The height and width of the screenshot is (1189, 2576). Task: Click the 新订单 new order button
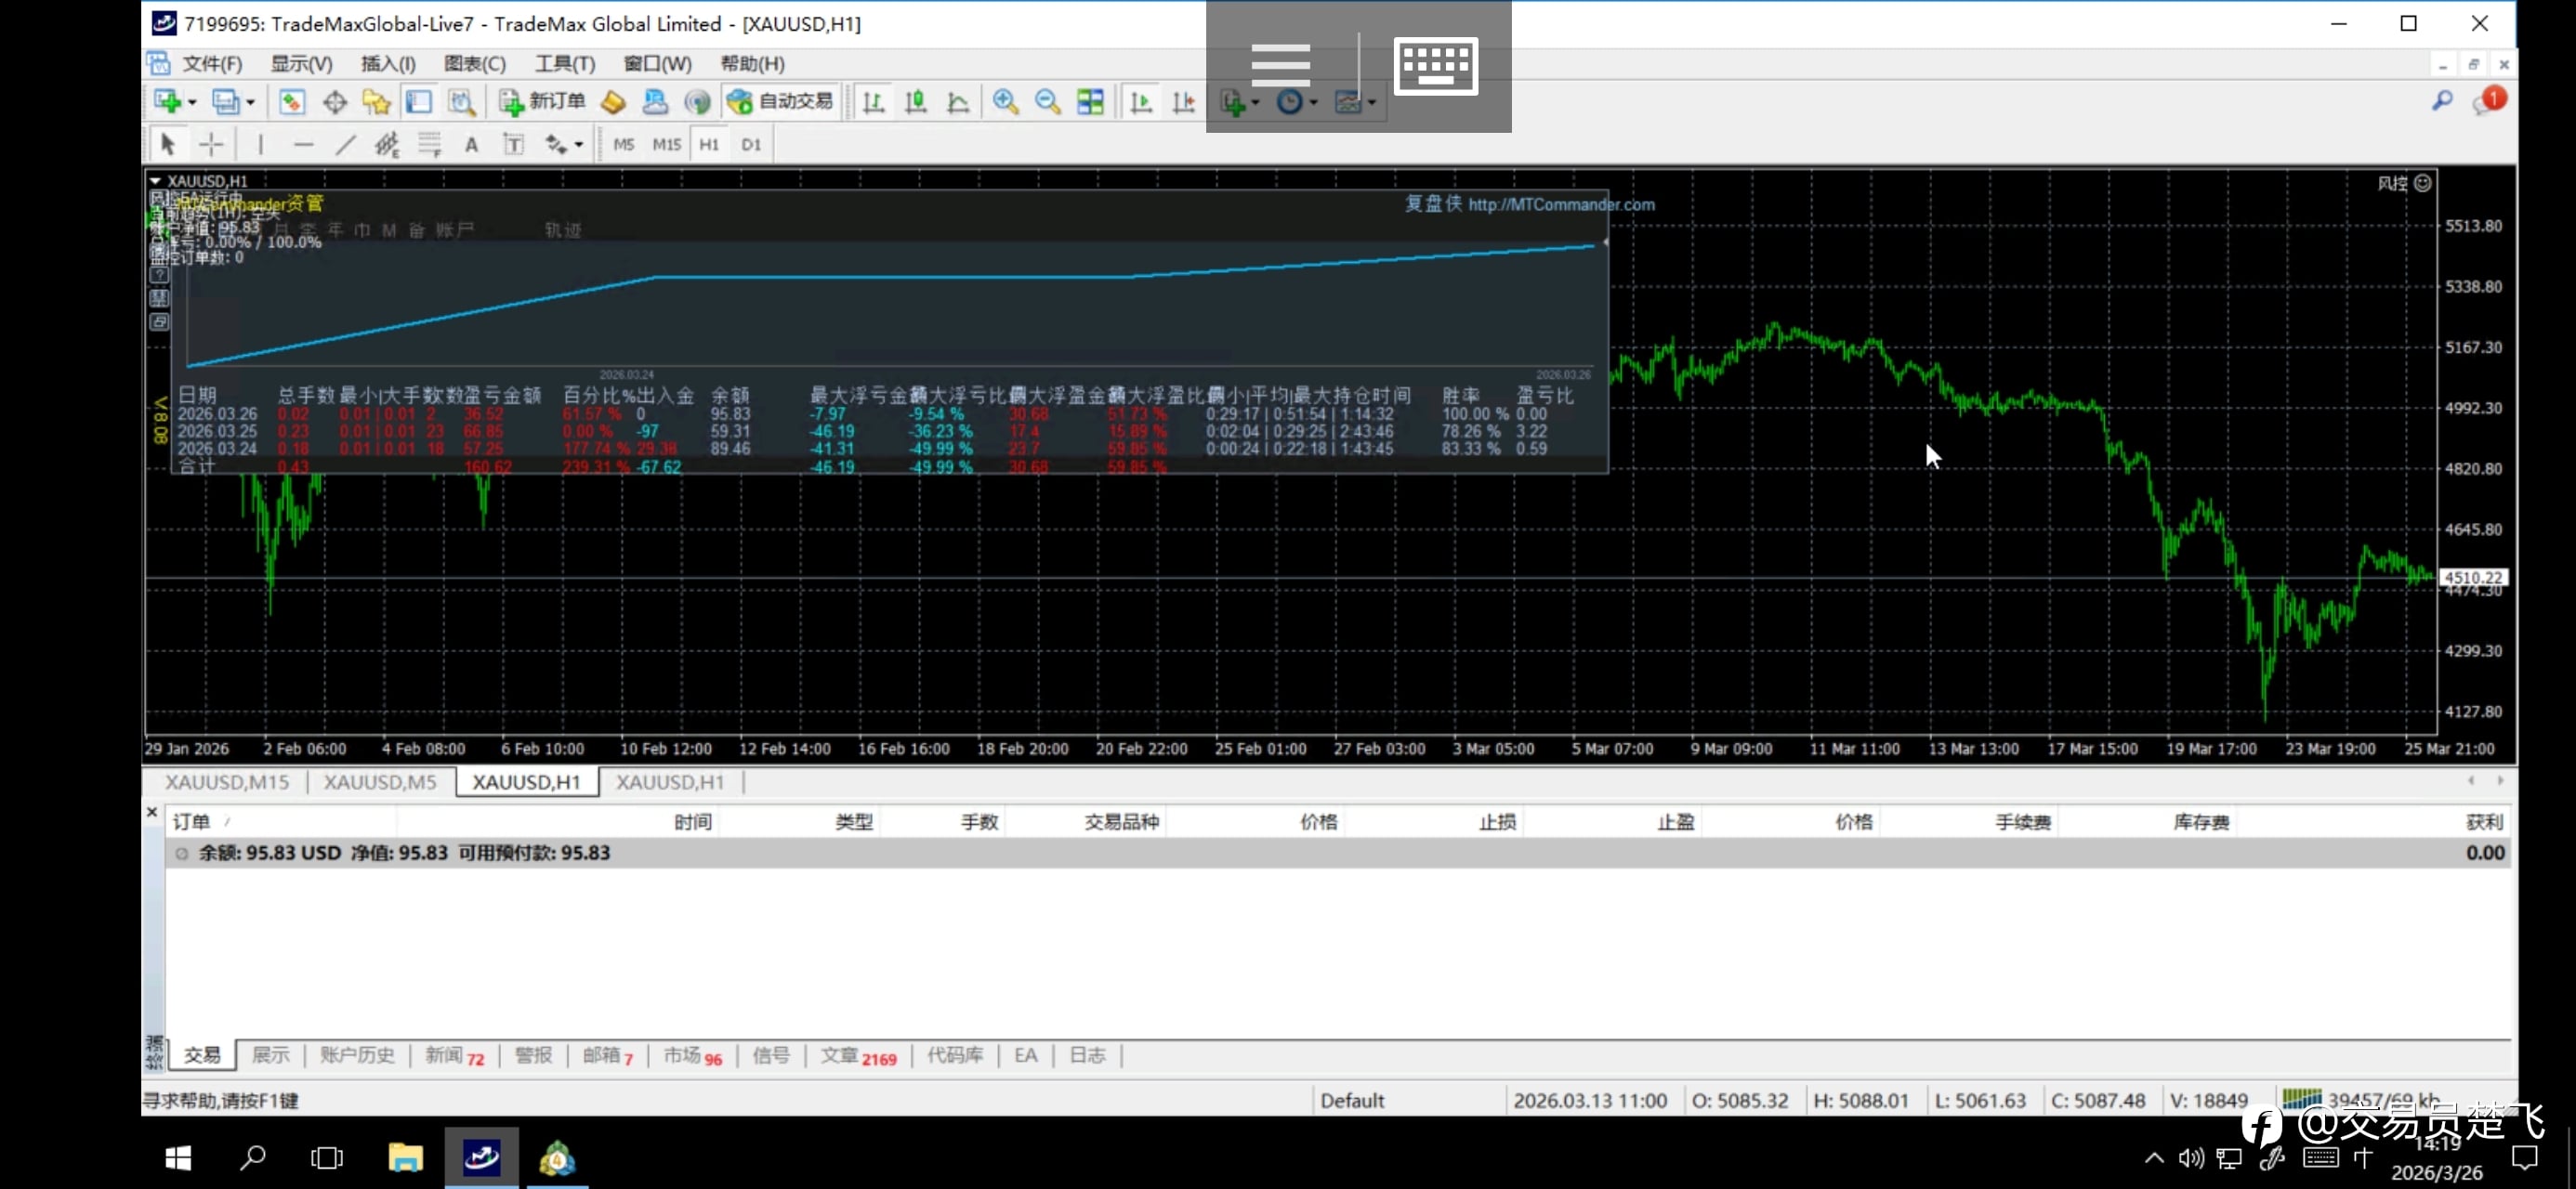(543, 102)
